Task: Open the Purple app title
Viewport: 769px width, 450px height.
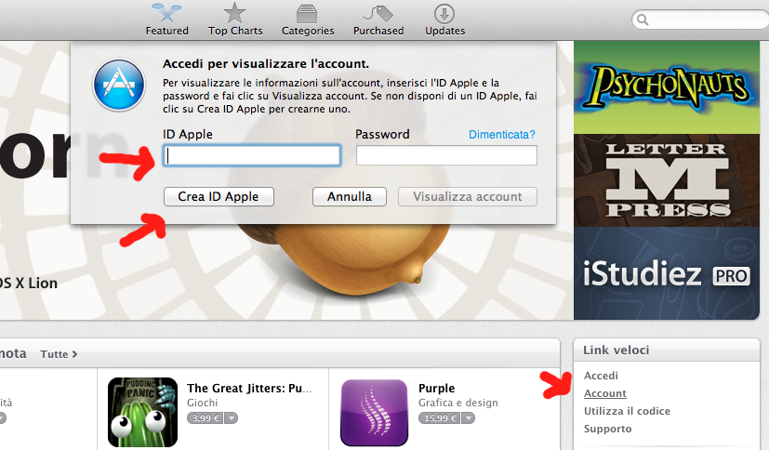Action: pos(436,389)
